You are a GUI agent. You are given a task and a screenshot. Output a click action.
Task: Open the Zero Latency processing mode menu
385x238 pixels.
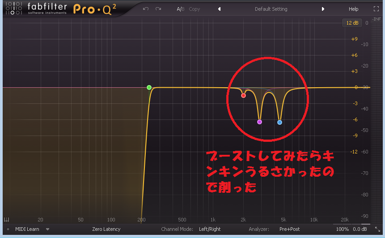click(106, 229)
